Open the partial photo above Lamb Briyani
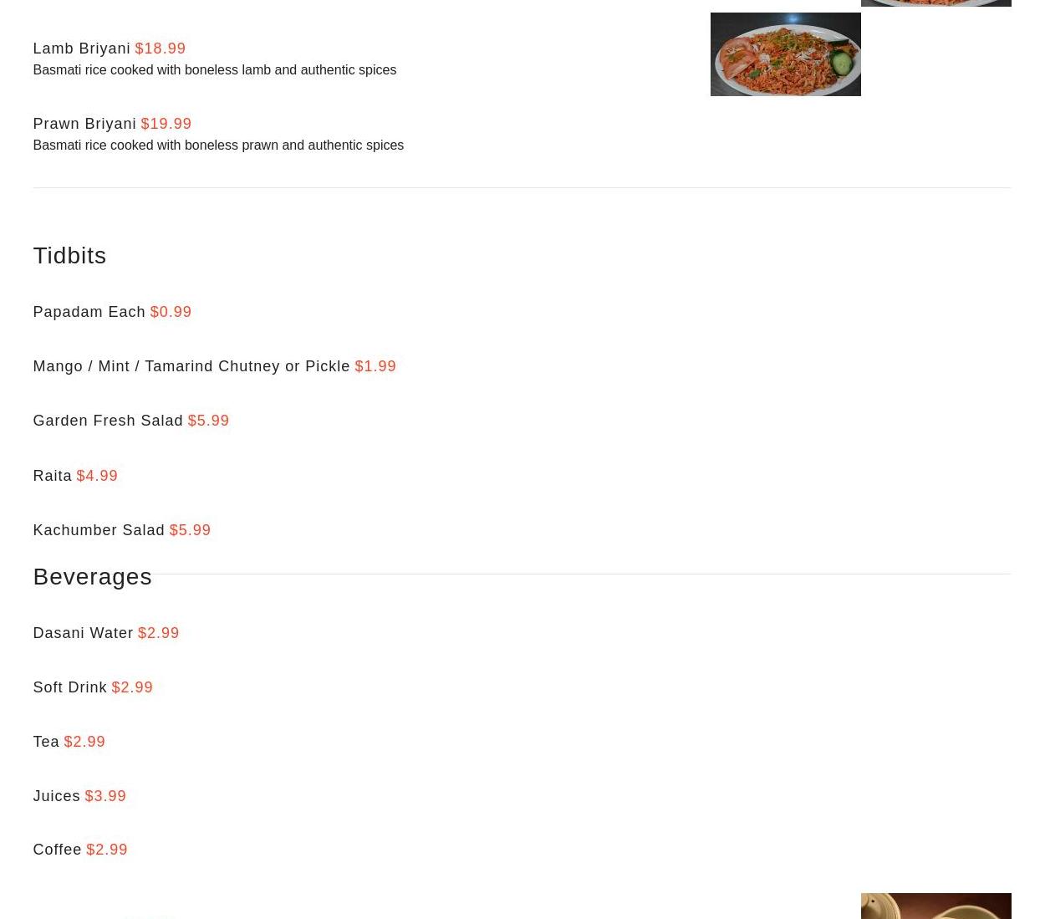Image resolution: width=1045 pixels, height=919 pixels. tap(935, 3)
